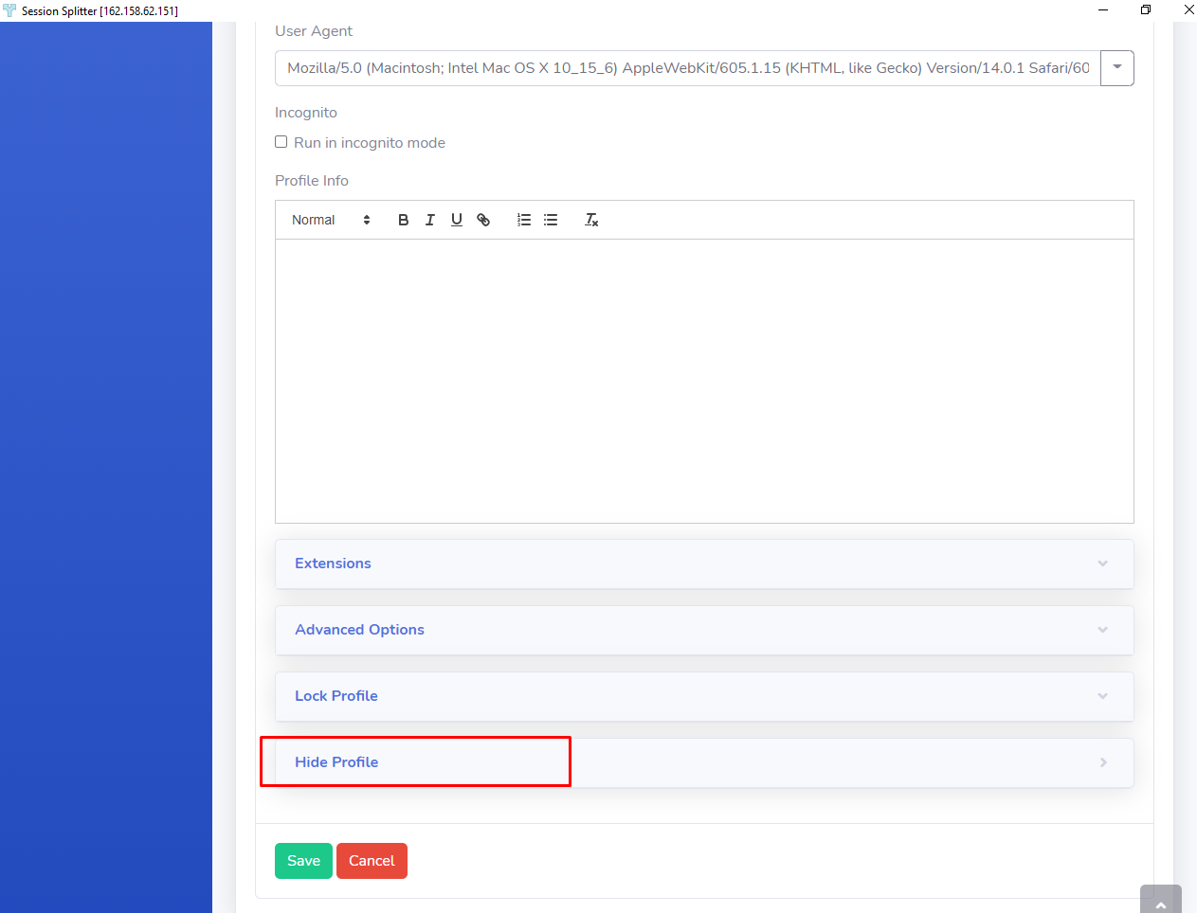Toggle bold formatting in Profile Info editor

[403, 220]
